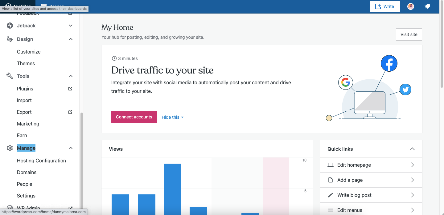
Task: Click the Twitter icon in illustration
Action: click(405, 90)
